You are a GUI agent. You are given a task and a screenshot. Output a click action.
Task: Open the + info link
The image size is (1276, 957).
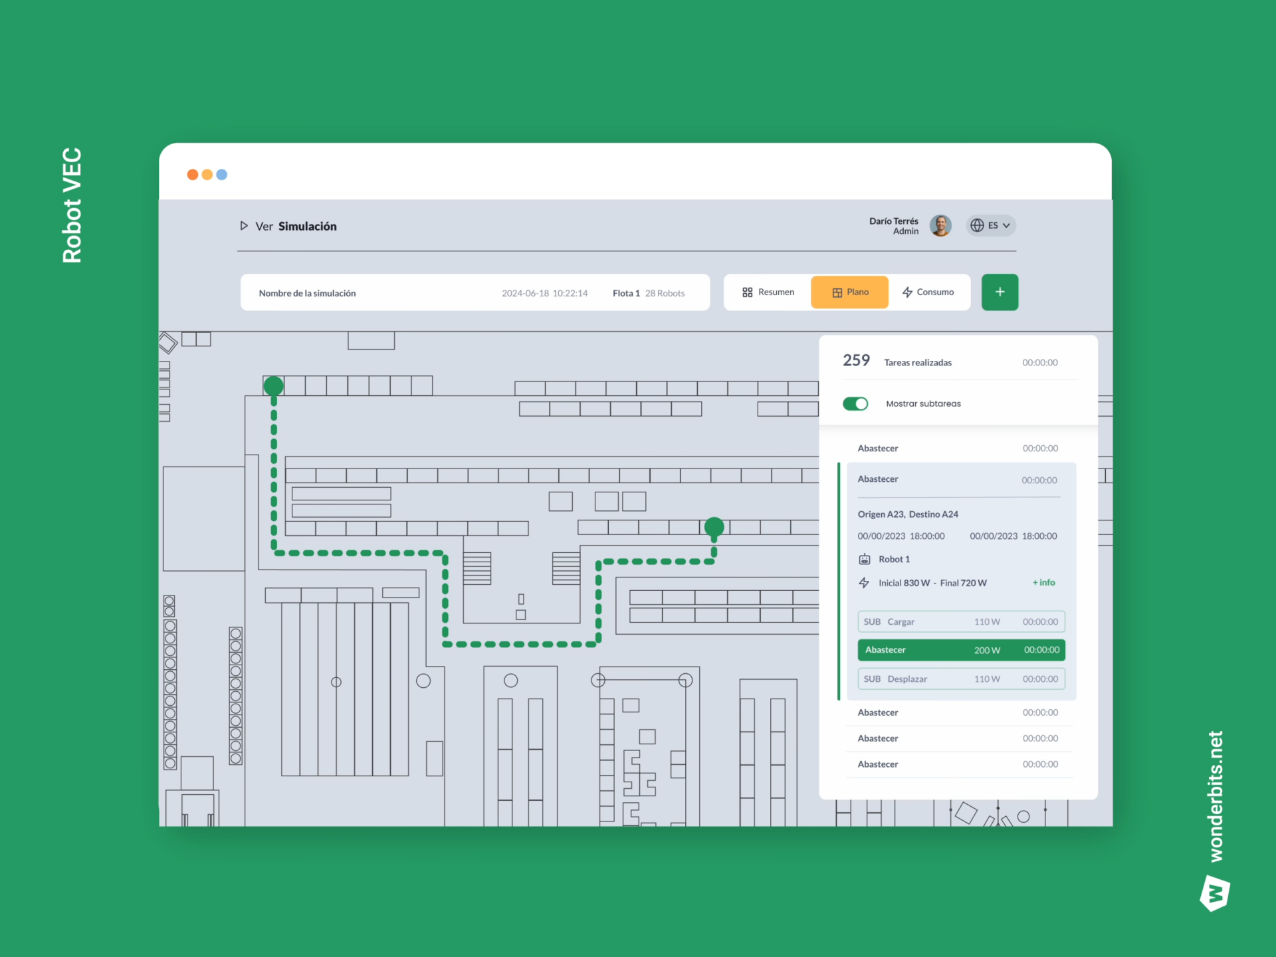pyautogui.click(x=1043, y=583)
